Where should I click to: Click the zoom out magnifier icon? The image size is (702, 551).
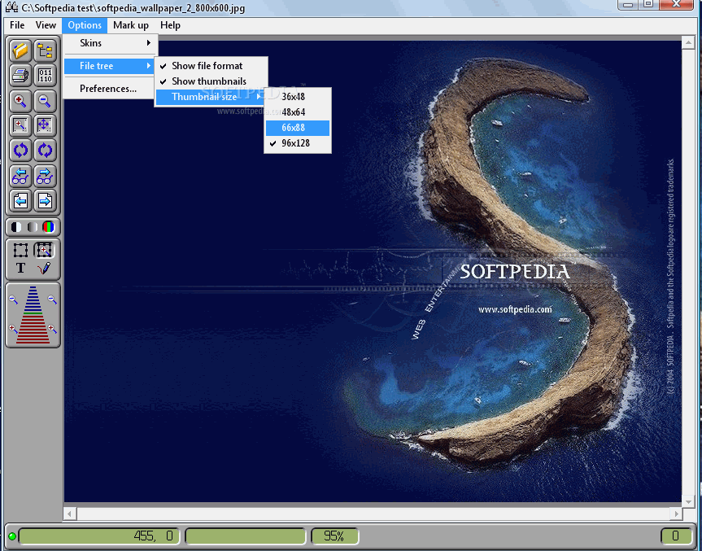click(x=45, y=101)
